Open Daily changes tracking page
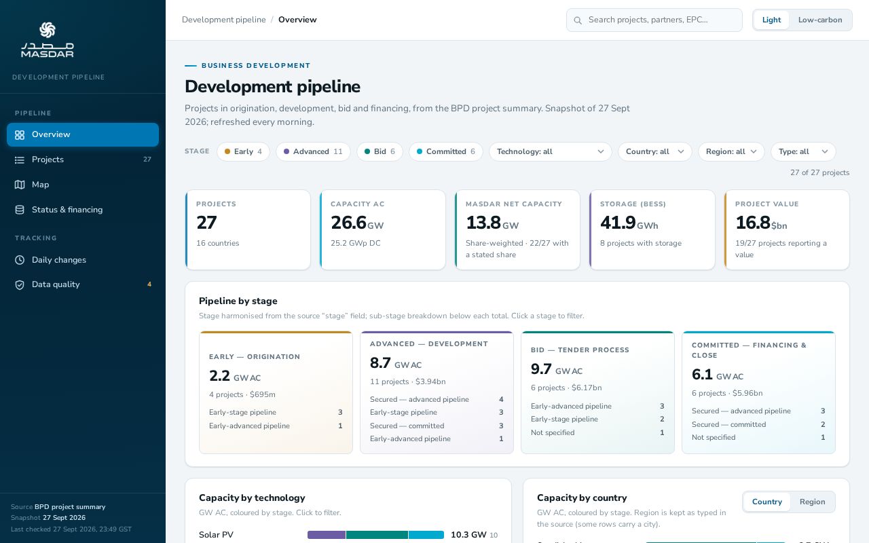Screen dimensions: 869x543 [x=83, y=260]
